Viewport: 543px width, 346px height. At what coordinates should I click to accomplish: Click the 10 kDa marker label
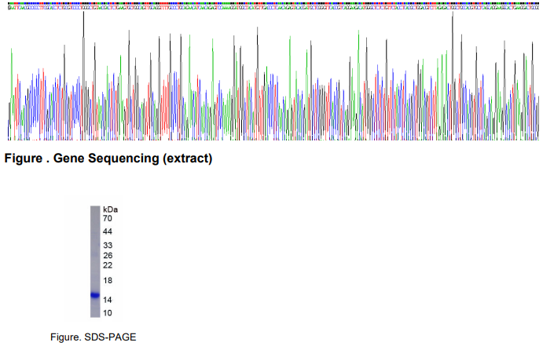[x=107, y=313]
